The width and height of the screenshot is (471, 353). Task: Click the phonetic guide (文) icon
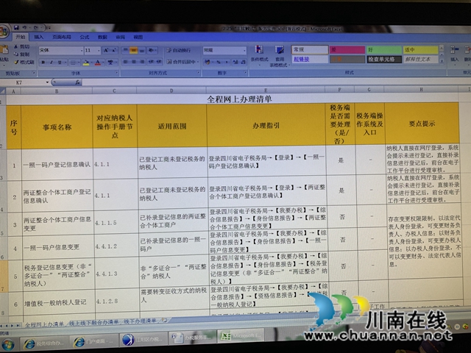[110, 63]
